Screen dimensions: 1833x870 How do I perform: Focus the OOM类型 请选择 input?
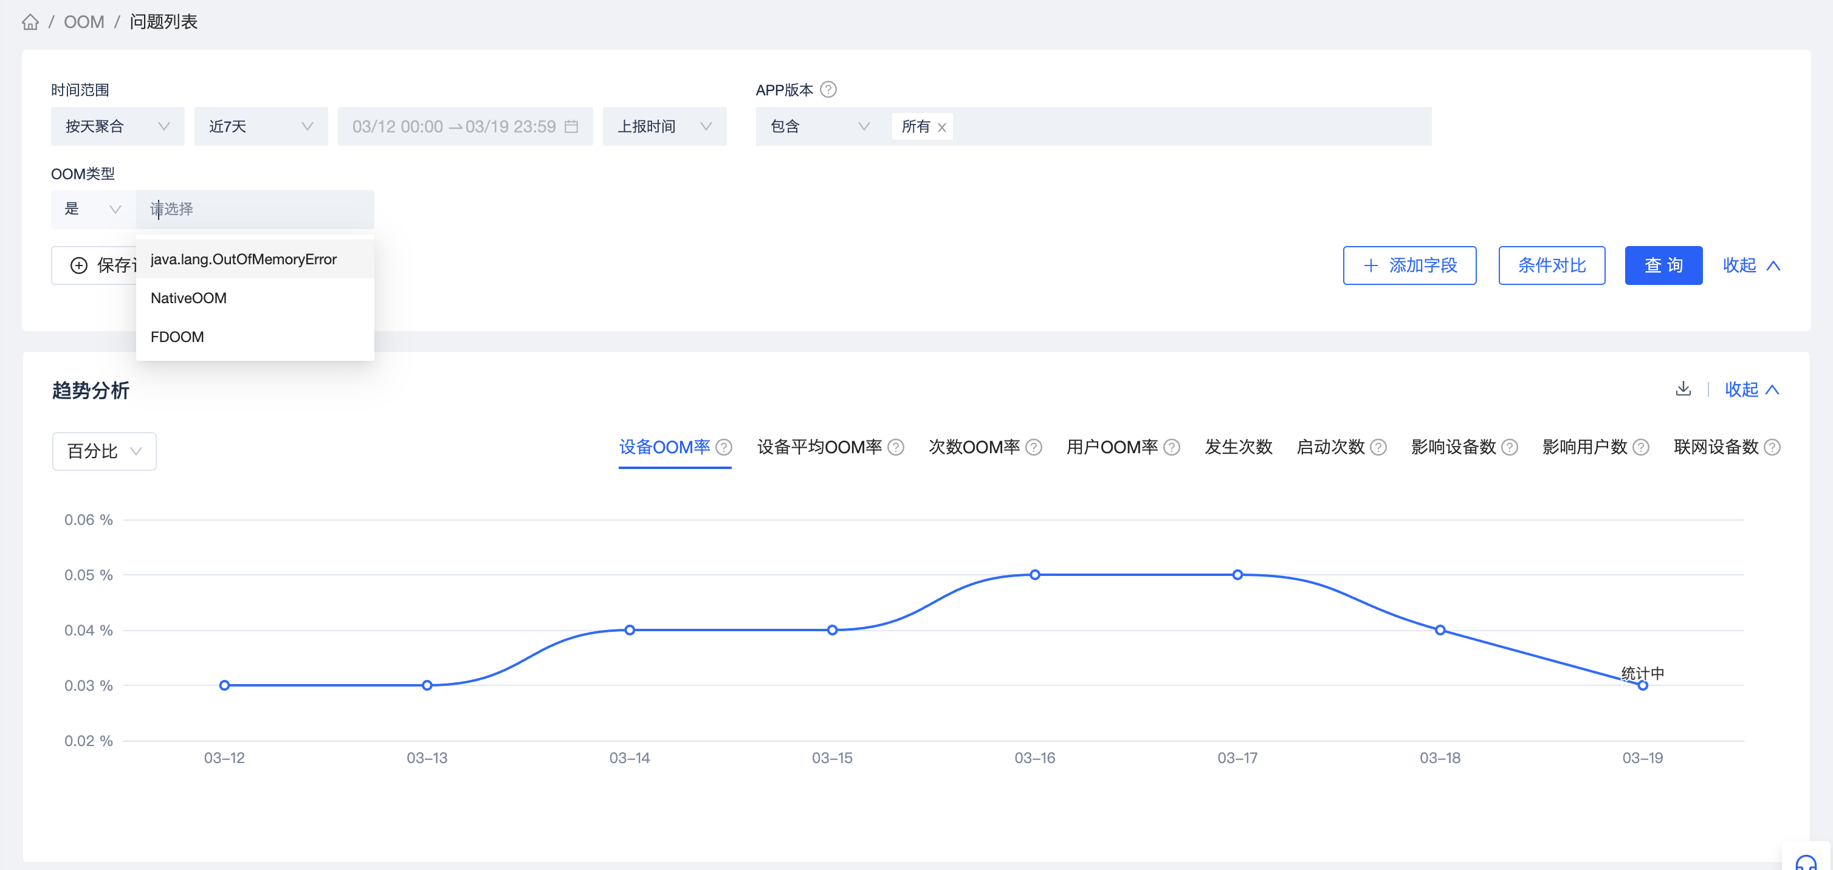tap(255, 209)
